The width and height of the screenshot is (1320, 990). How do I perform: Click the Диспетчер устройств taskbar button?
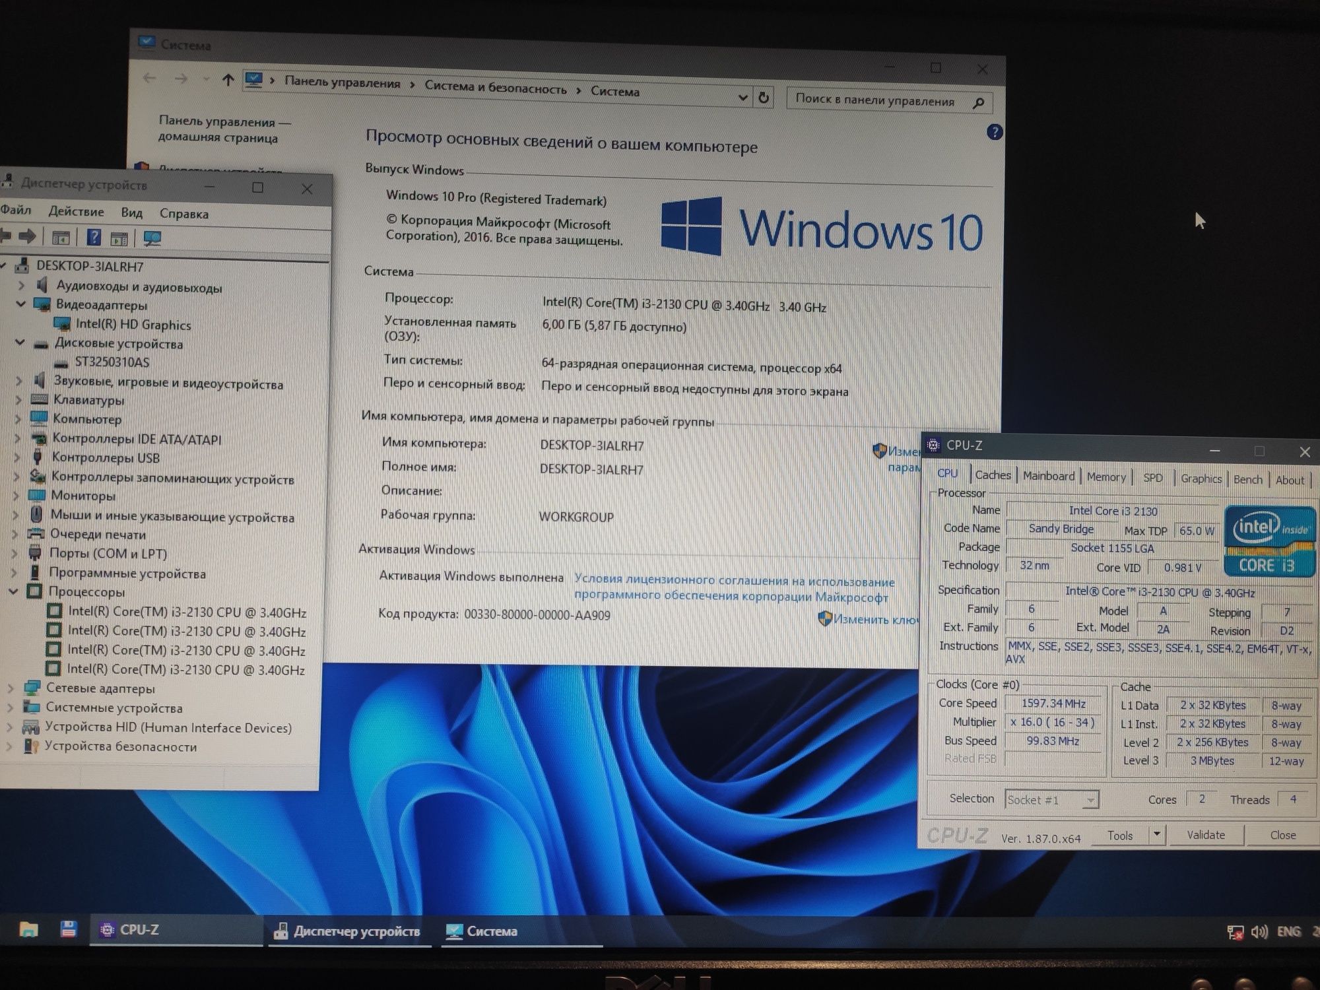(x=348, y=931)
